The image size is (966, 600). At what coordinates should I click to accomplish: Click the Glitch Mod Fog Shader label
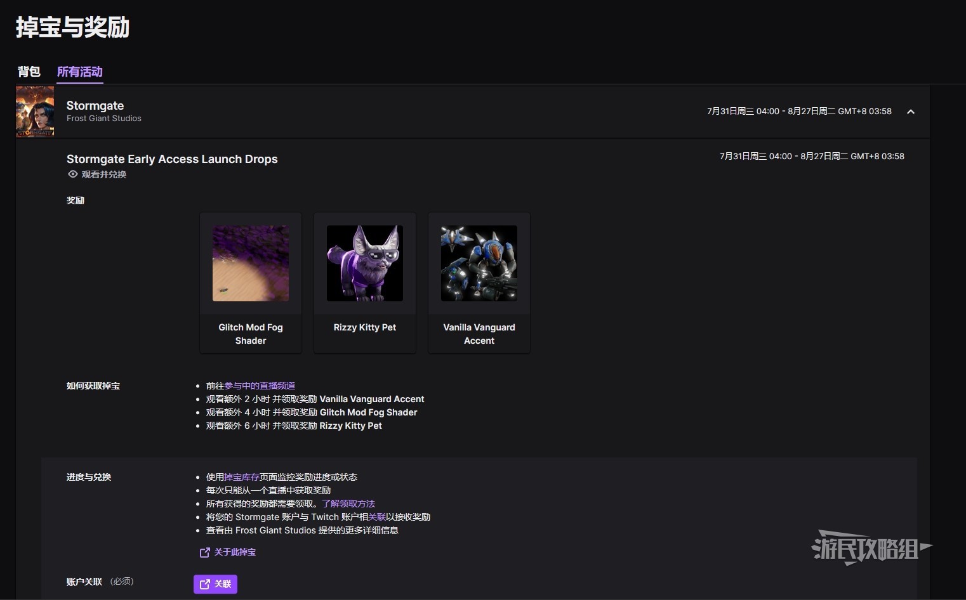pos(251,334)
